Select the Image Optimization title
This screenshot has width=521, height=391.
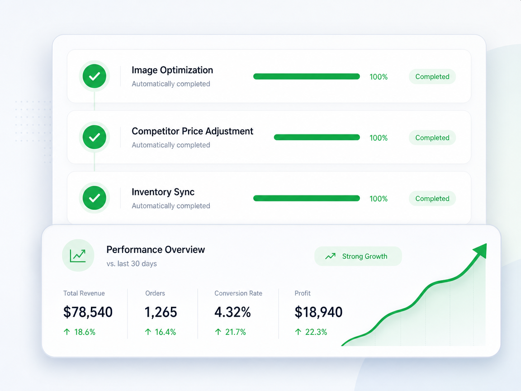(x=172, y=70)
